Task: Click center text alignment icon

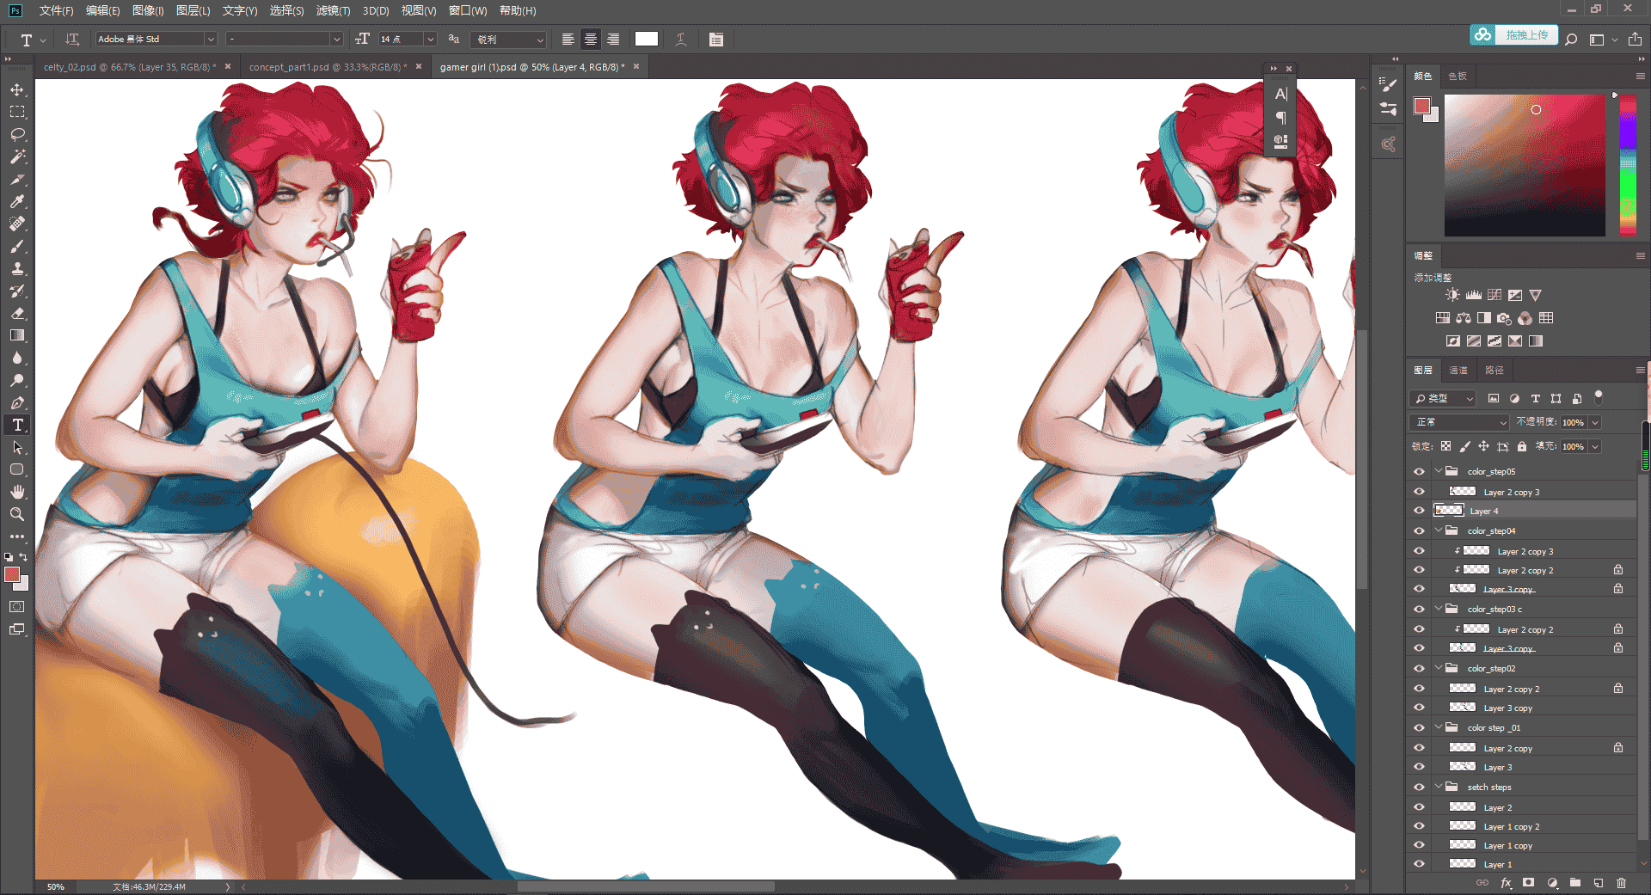Action: point(590,40)
